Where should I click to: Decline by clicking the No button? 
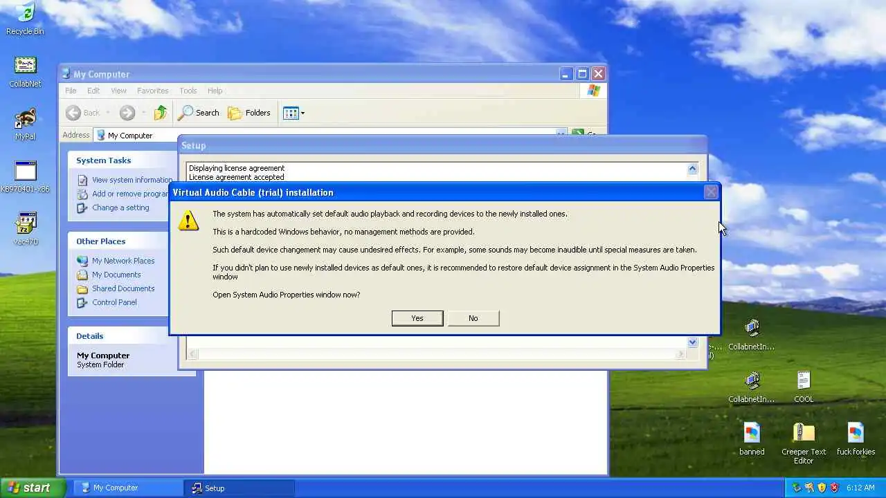[473, 318]
